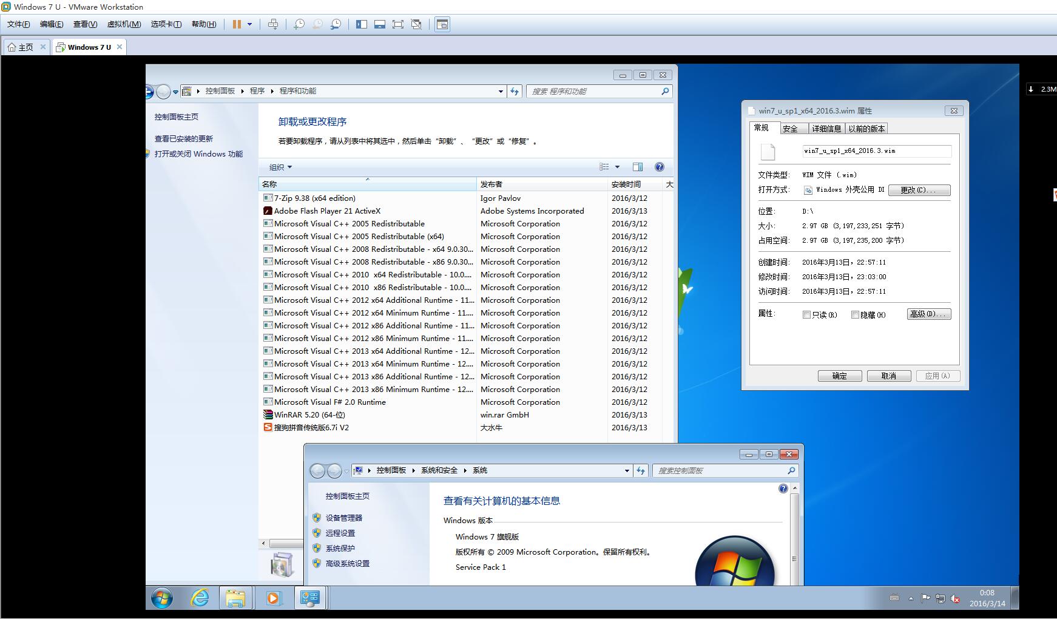Open address history dropdown in Programs and Features
The image size is (1057, 619).
tap(501, 91)
